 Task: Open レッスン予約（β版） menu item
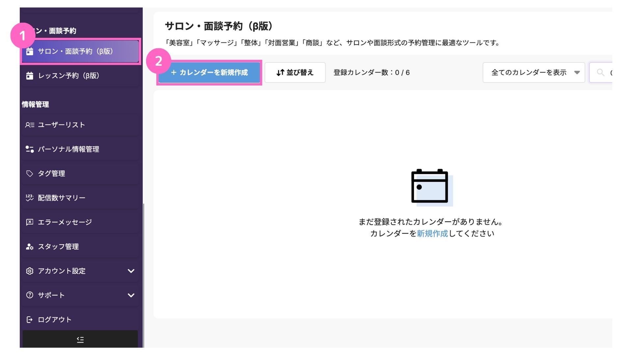[68, 76]
